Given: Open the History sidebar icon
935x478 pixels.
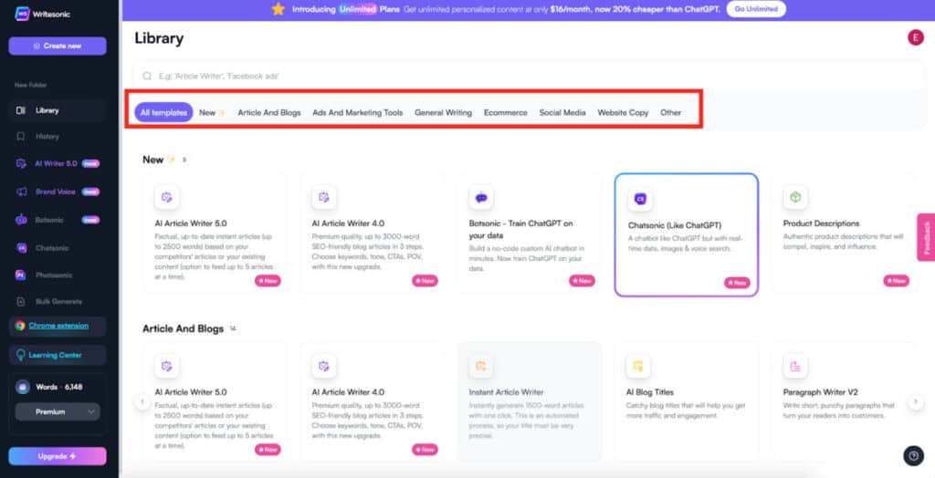Looking at the screenshot, I should 20,137.
